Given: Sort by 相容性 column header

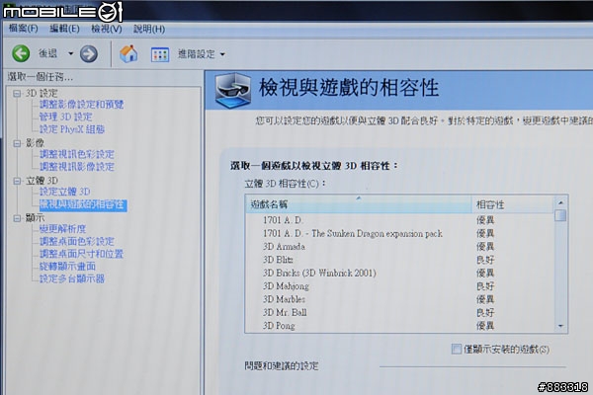Looking at the screenshot, I should coord(512,204).
